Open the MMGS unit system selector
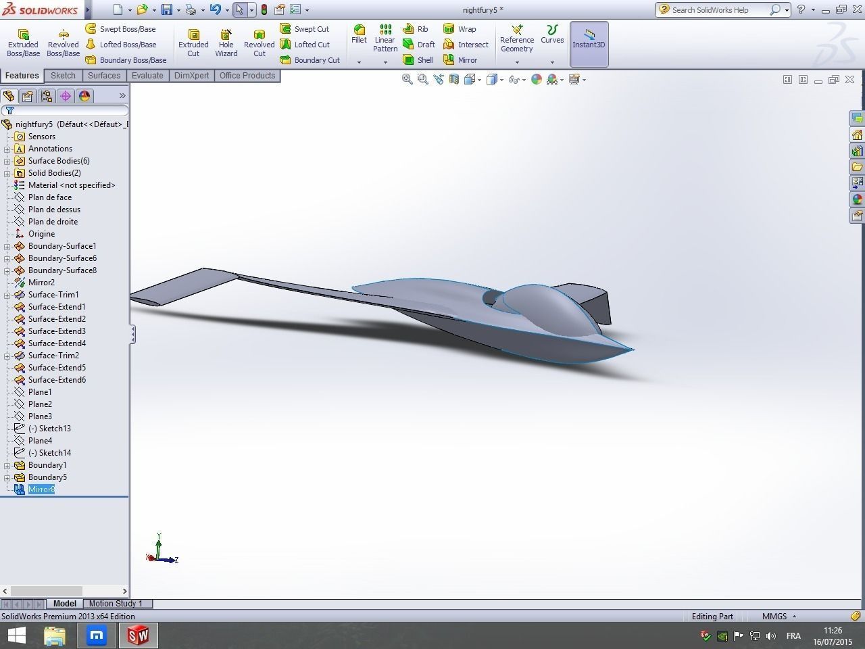Screen dimensions: 865x649 [779, 617]
